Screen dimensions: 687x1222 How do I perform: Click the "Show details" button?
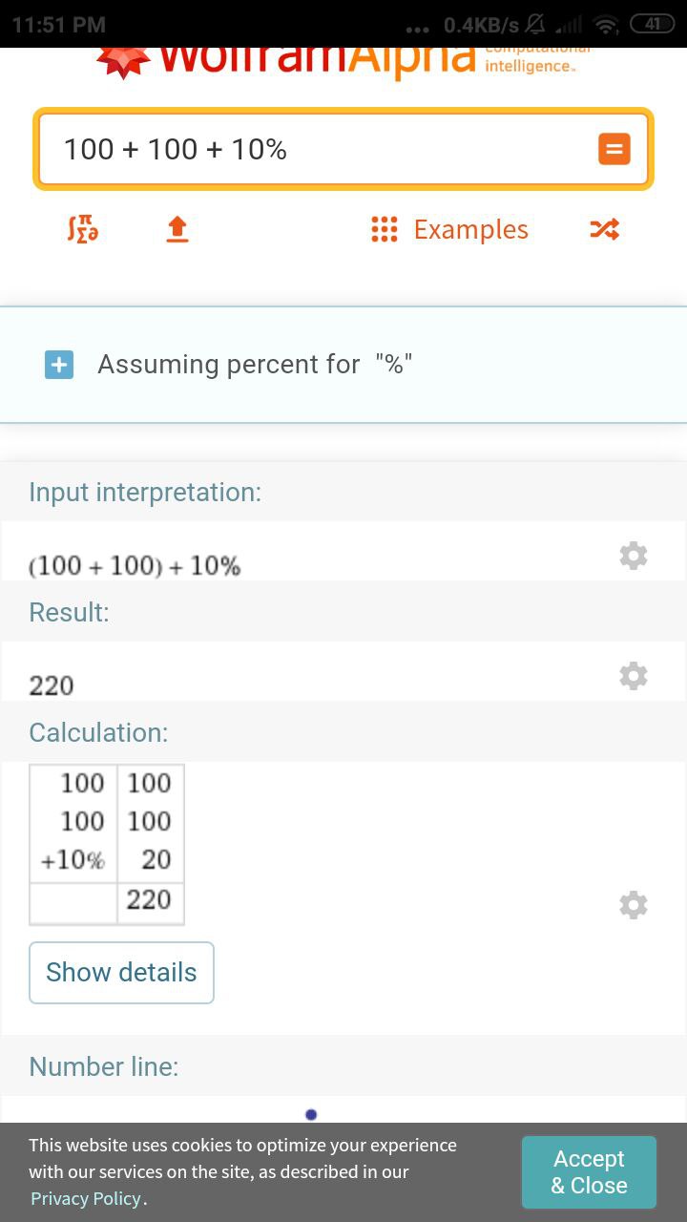point(121,973)
